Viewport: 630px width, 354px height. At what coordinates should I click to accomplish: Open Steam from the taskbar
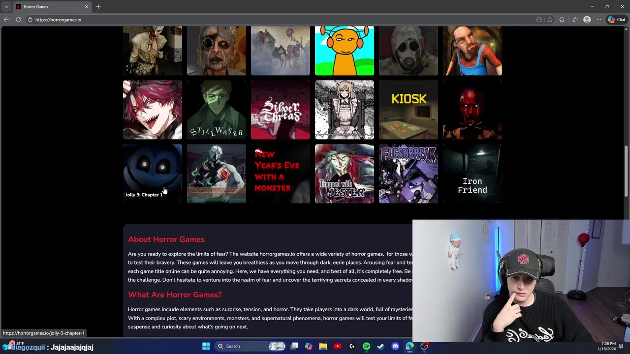380,346
